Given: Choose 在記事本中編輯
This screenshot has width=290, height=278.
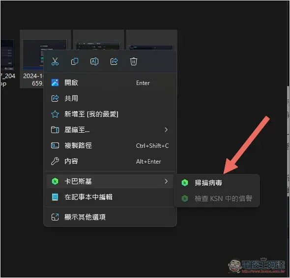Looking at the screenshot, I should pos(110,197).
